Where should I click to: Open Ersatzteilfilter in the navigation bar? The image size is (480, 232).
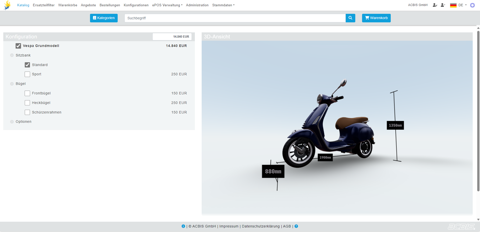click(44, 5)
